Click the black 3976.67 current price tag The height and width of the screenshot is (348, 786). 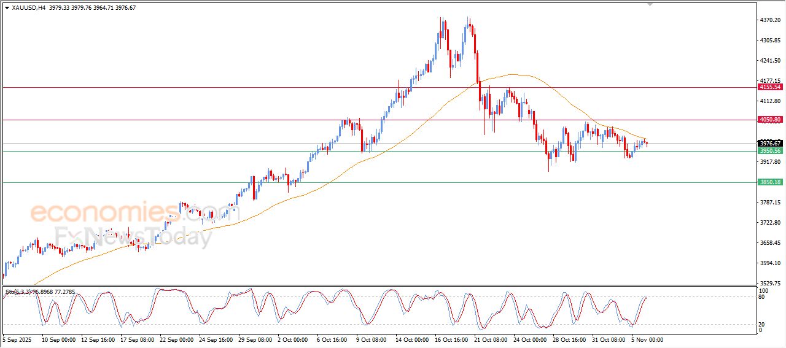(769, 143)
